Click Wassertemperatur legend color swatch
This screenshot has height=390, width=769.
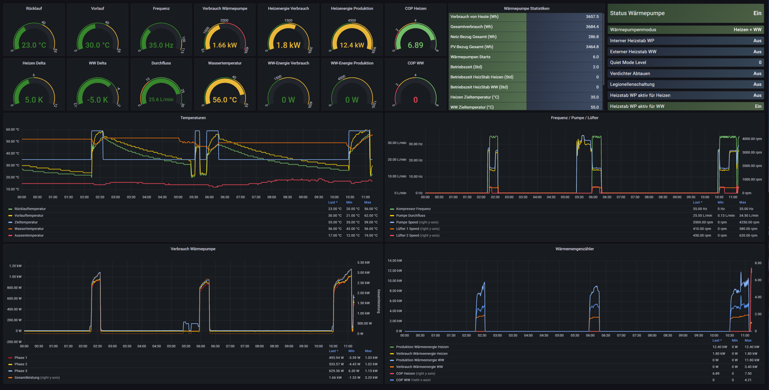tap(10, 229)
